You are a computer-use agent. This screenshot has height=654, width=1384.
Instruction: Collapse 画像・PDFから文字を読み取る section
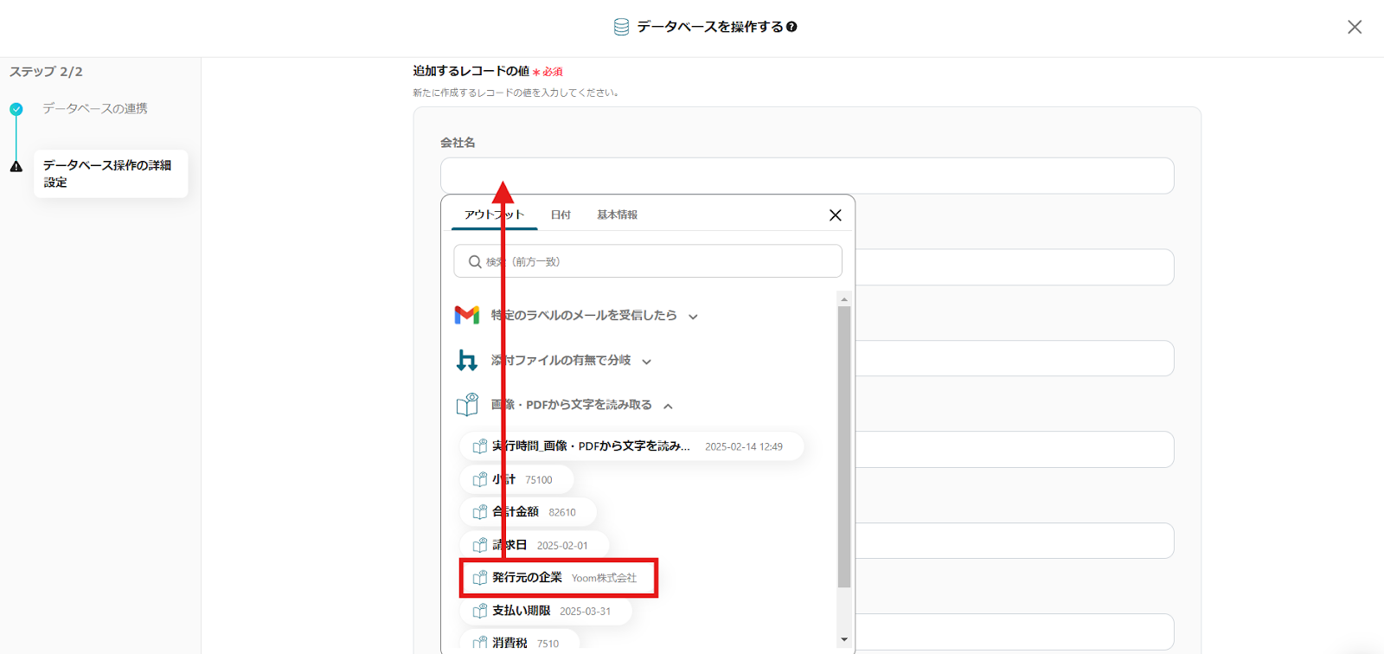coord(668,406)
